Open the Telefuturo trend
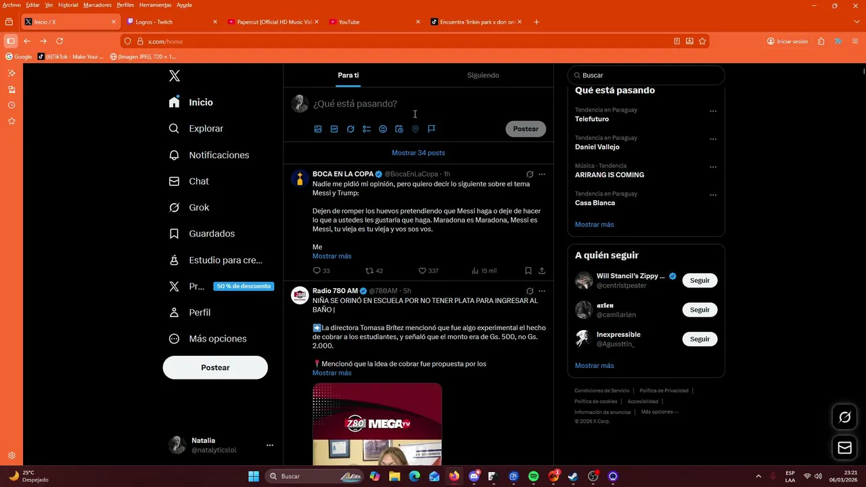The width and height of the screenshot is (866, 487). coord(592,119)
